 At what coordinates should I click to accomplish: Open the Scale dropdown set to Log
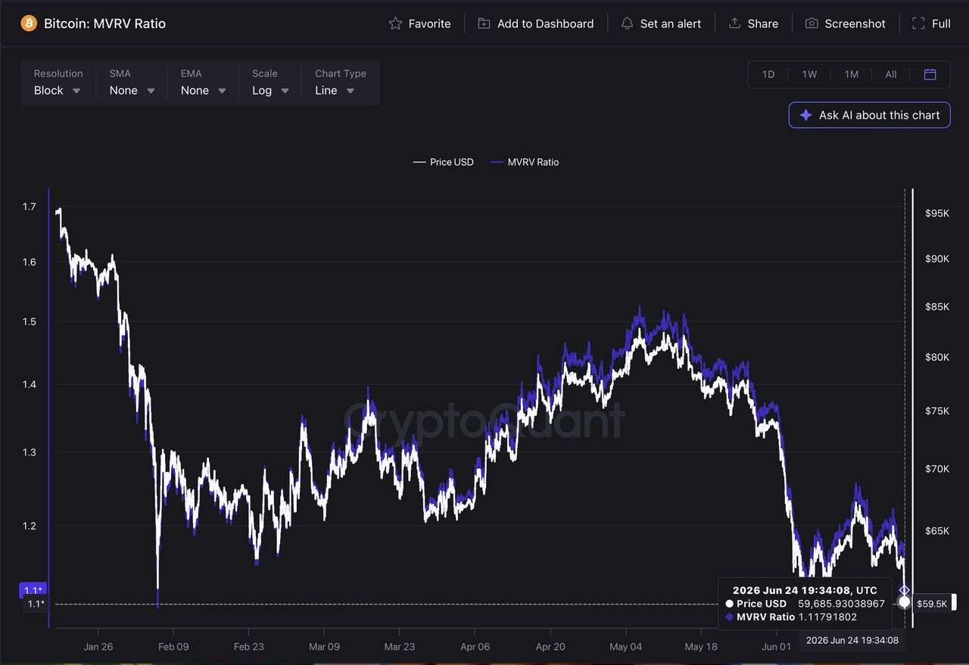pyautogui.click(x=270, y=82)
